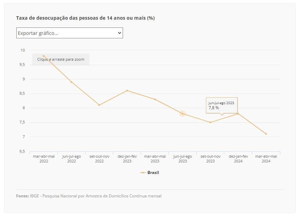
Task: Select the set-out-nov 2022 data point
Action: (99, 105)
